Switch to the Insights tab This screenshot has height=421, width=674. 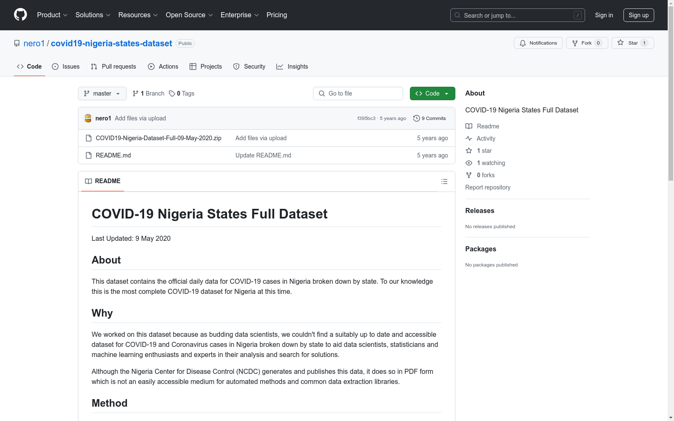[x=292, y=67]
